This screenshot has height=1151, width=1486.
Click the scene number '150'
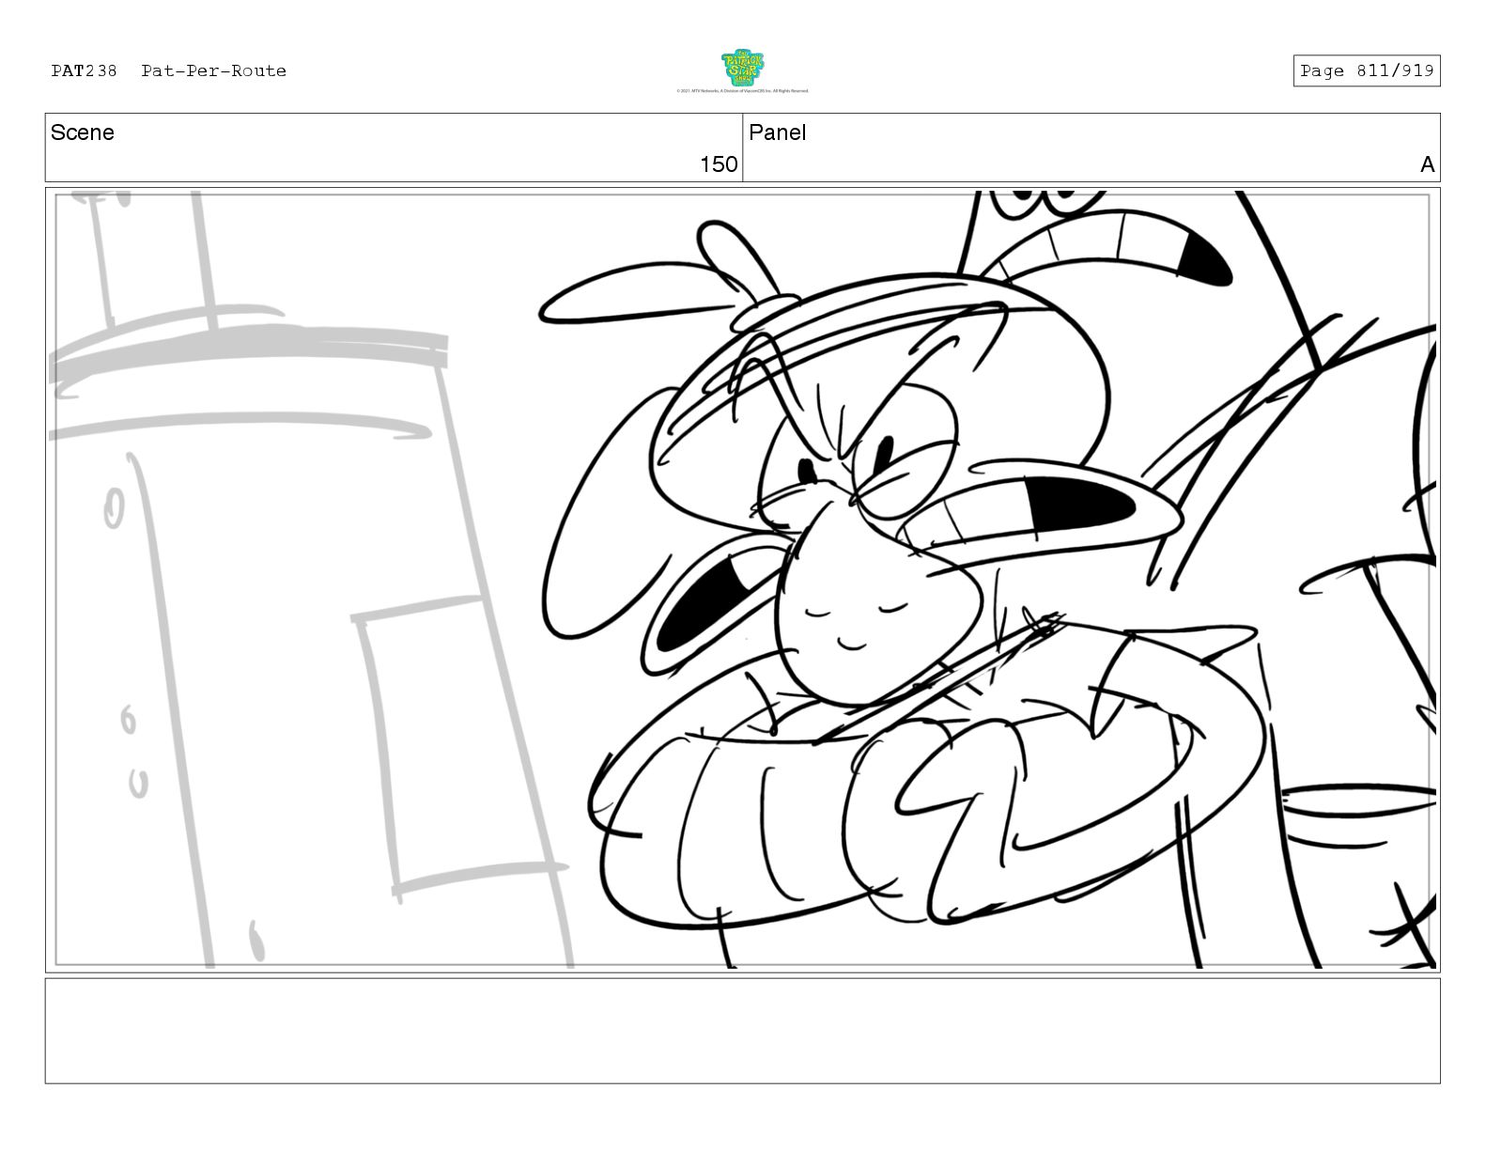pos(719,164)
